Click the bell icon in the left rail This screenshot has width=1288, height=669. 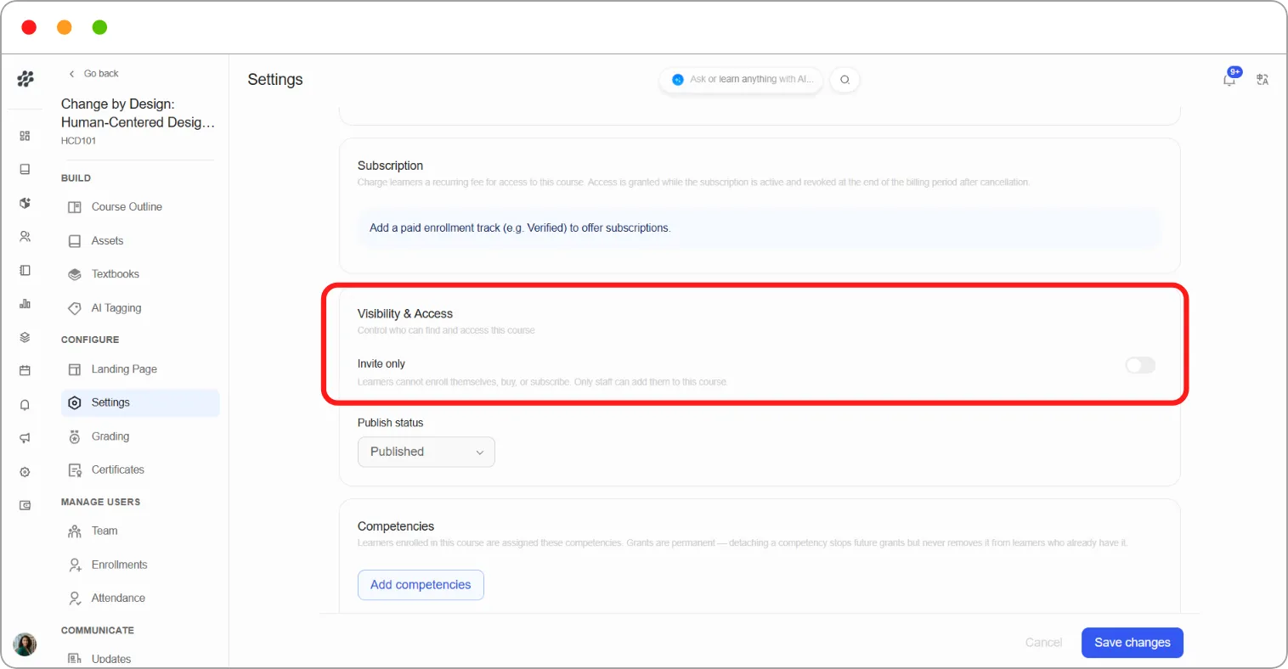tap(25, 405)
